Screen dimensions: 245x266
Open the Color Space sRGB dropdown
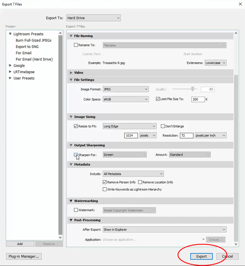coord(126,99)
